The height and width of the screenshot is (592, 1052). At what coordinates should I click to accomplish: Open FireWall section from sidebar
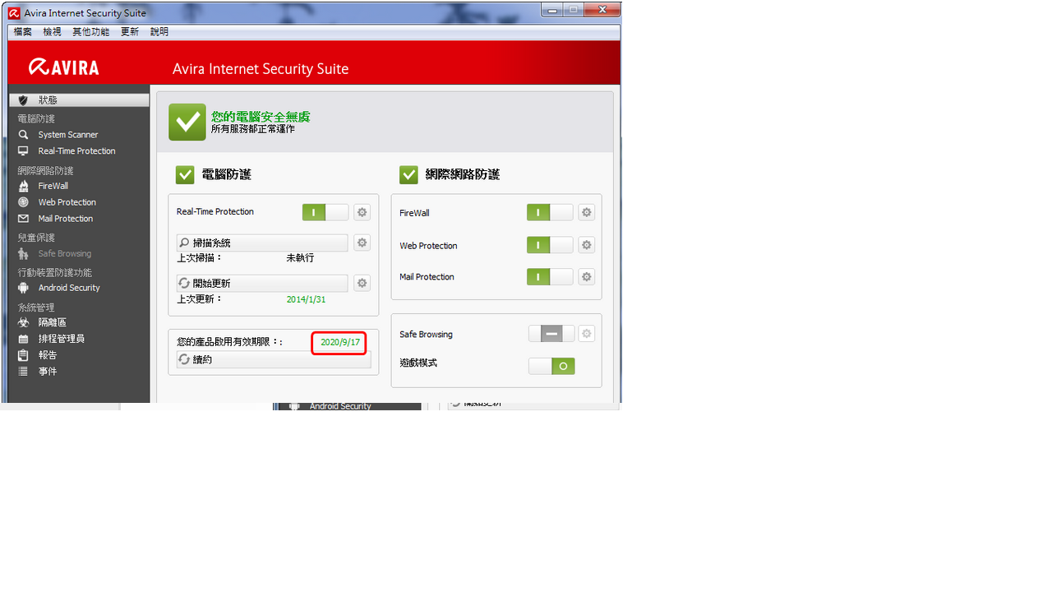(53, 186)
